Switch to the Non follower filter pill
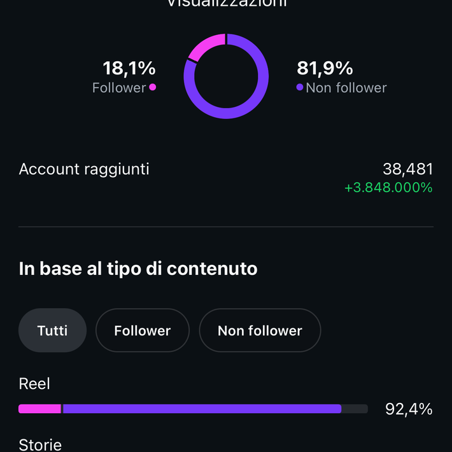The height and width of the screenshot is (452, 452). tap(260, 330)
